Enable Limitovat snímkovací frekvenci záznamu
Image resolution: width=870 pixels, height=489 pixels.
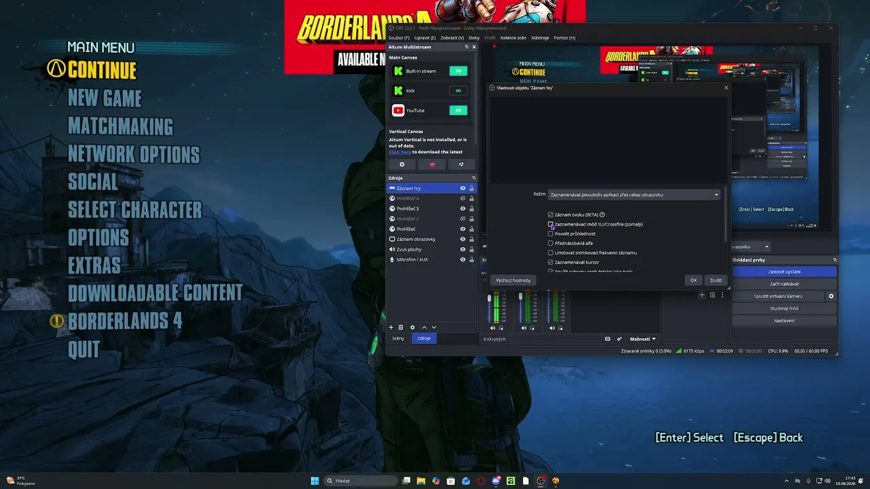pos(551,253)
